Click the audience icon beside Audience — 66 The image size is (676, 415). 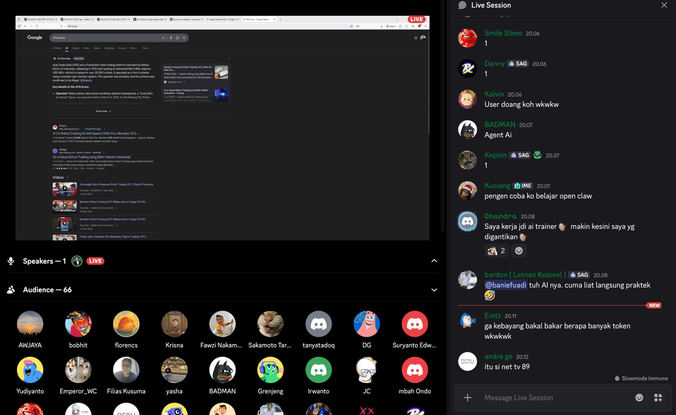(x=10, y=289)
